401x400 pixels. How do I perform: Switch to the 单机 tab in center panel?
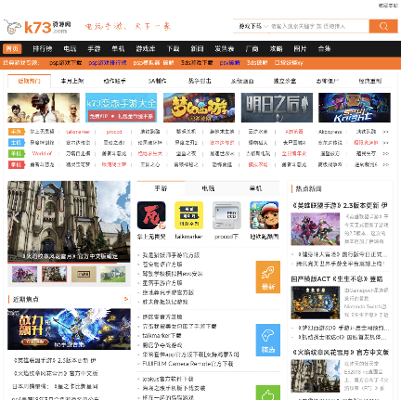[x=255, y=188]
